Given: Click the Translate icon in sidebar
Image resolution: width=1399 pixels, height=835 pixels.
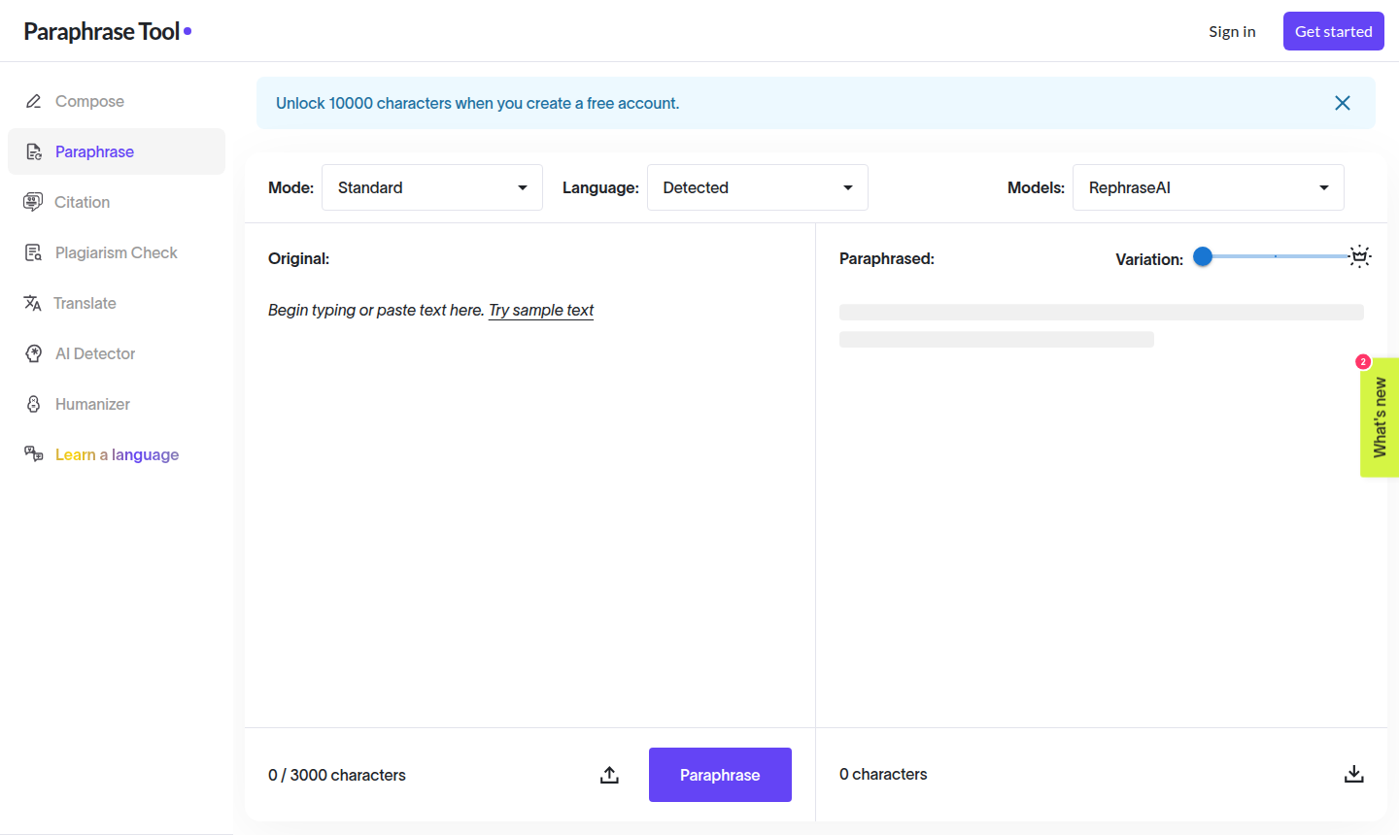Looking at the screenshot, I should pyautogui.click(x=33, y=303).
